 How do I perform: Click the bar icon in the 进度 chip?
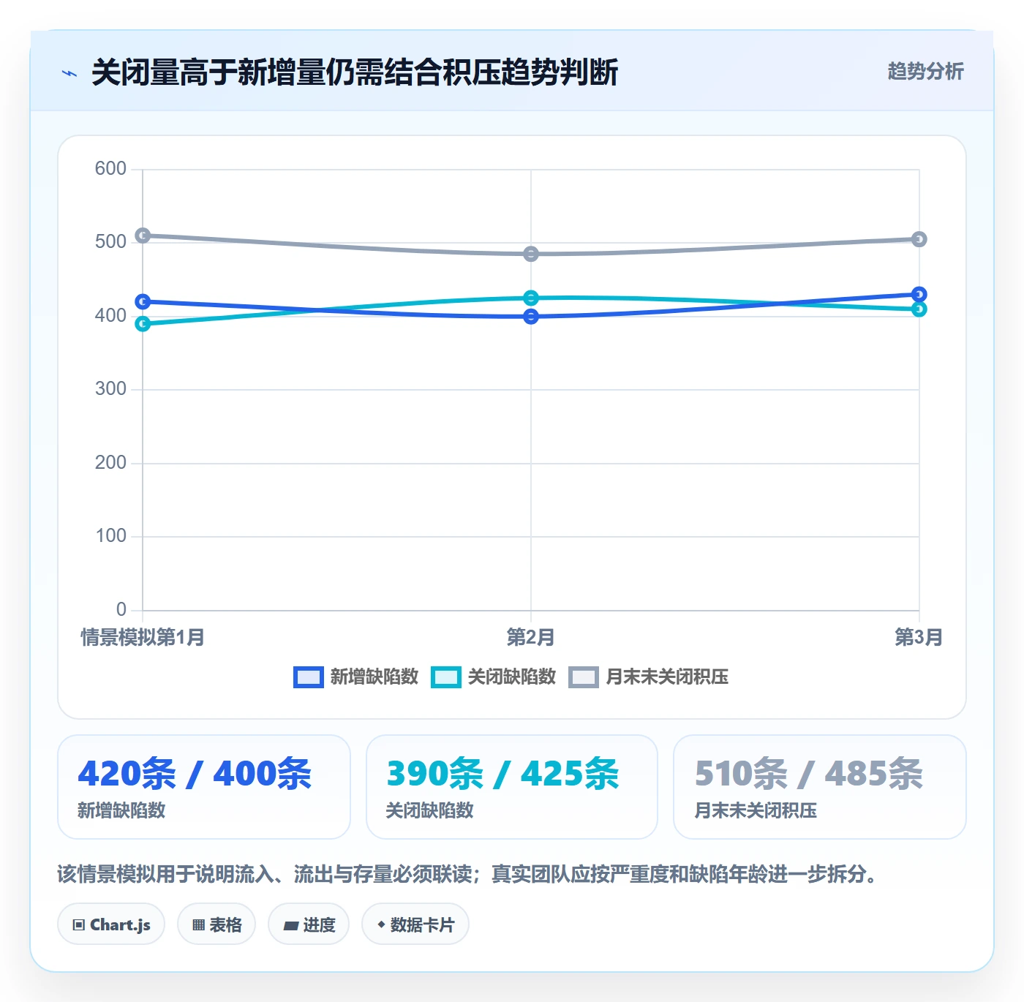[290, 926]
